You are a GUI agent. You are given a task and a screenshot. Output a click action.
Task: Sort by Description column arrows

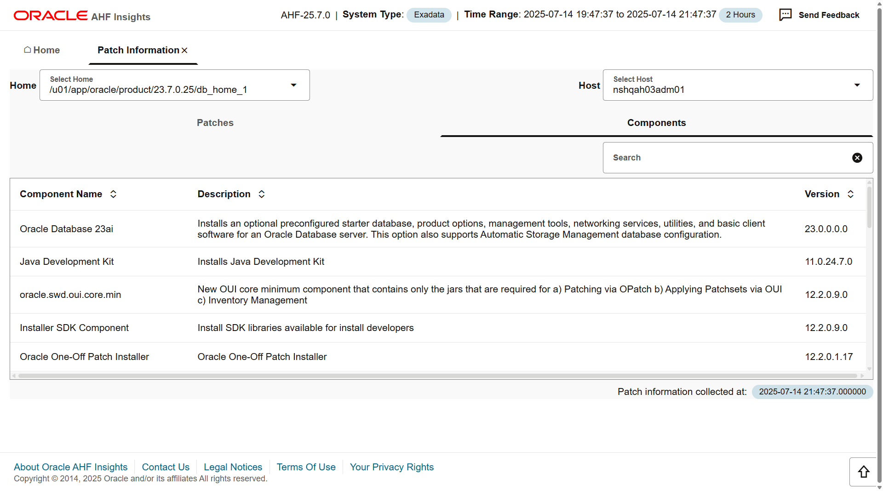[x=262, y=194]
